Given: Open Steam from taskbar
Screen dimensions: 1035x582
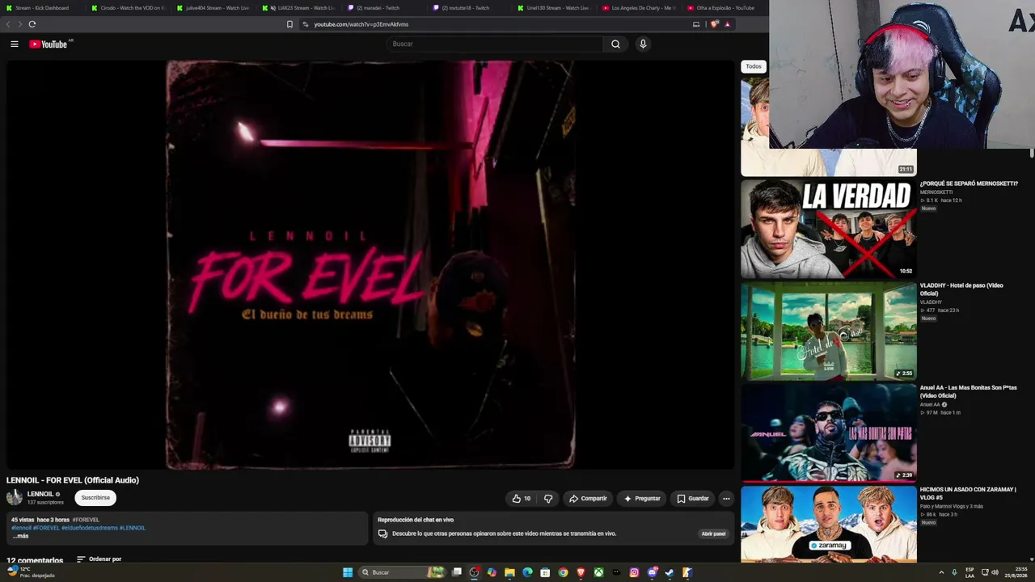Looking at the screenshot, I should tap(670, 572).
